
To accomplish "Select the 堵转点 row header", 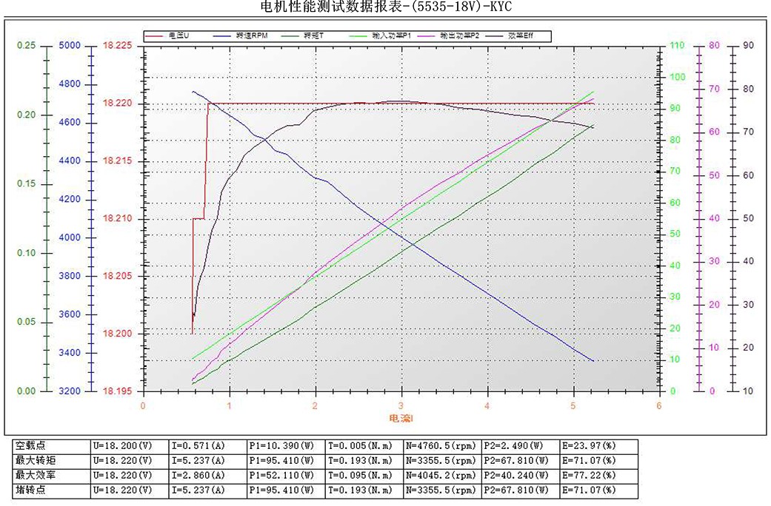I will [31, 490].
